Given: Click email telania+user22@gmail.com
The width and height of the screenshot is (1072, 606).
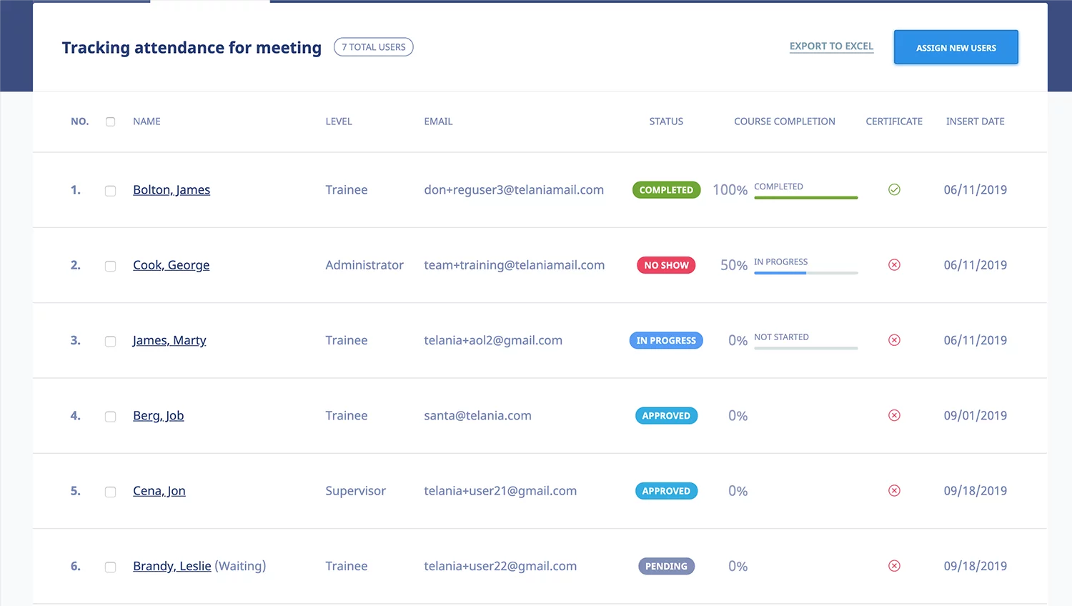Looking at the screenshot, I should (500, 566).
